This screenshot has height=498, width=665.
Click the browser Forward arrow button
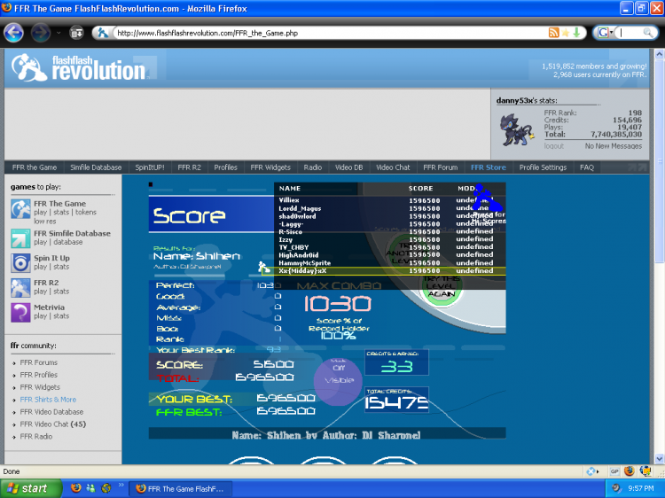[41, 33]
